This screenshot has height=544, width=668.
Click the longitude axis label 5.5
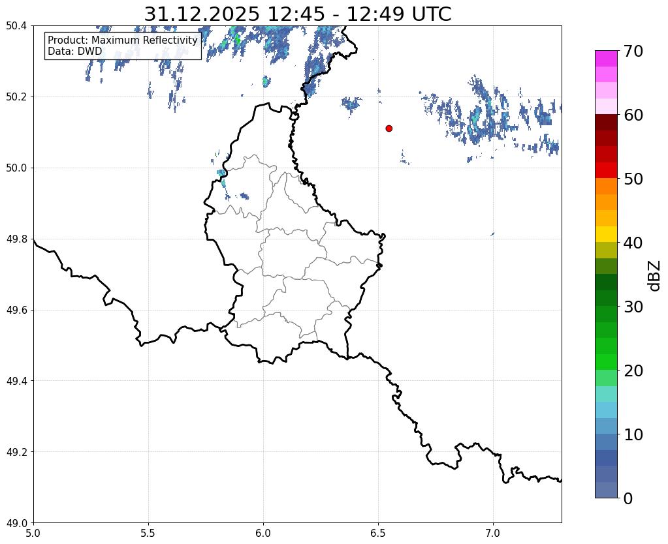(x=148, y=533)
